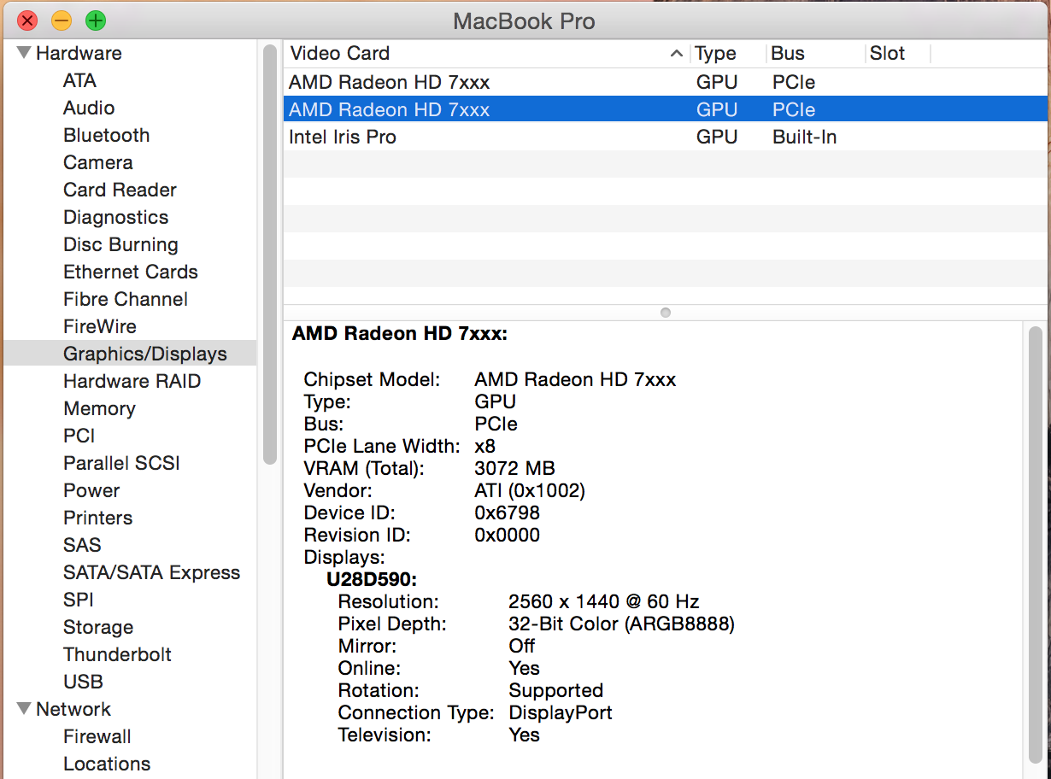Click the bold AMD Radeon HD 7xxx heading
This screenshot has width=1051, height=779.
click(400, 334)
